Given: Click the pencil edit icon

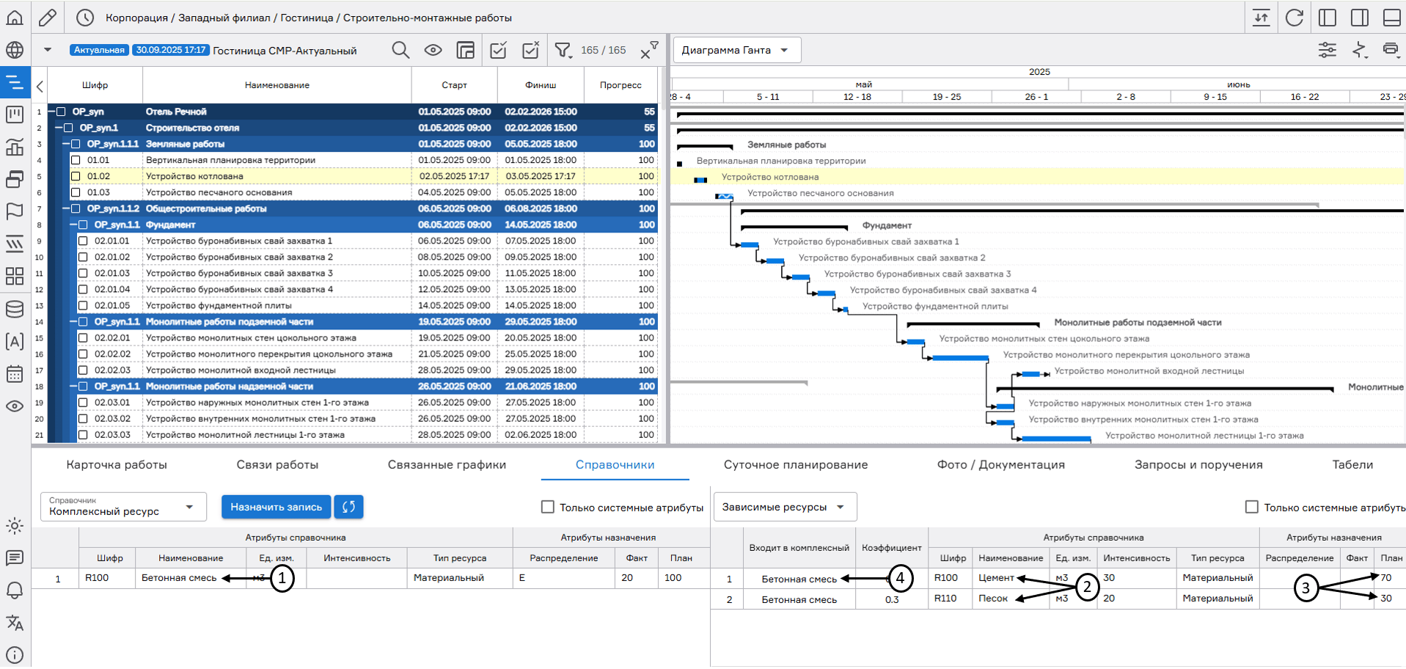Looking at the screenshot, I should tap(48, 18).
